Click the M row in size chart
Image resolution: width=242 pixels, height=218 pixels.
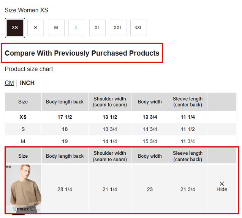click(23, 141)
